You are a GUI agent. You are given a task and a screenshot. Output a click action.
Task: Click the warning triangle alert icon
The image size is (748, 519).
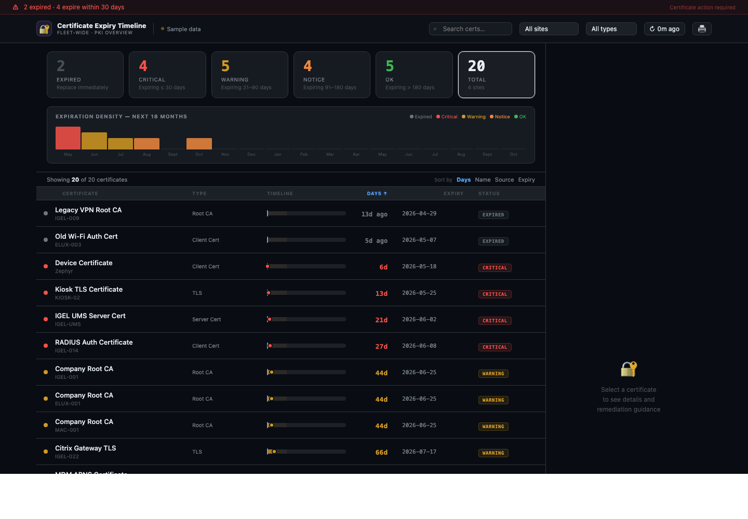pyautogui.click(x=16, y=7)
